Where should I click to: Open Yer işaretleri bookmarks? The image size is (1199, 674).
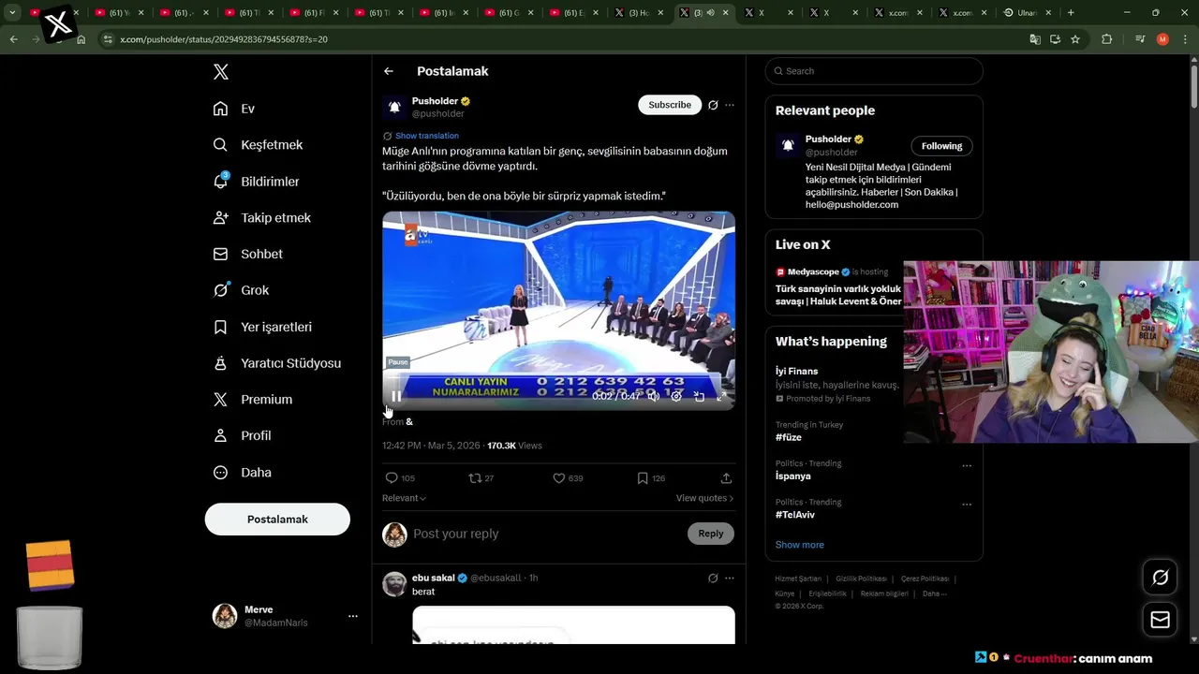coord(262,327)
